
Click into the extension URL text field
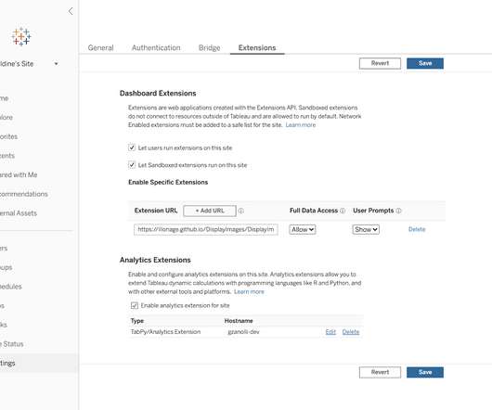(206, 229)
